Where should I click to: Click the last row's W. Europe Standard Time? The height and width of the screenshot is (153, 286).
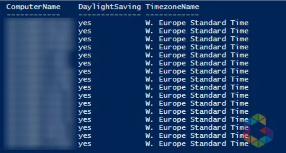197,143
